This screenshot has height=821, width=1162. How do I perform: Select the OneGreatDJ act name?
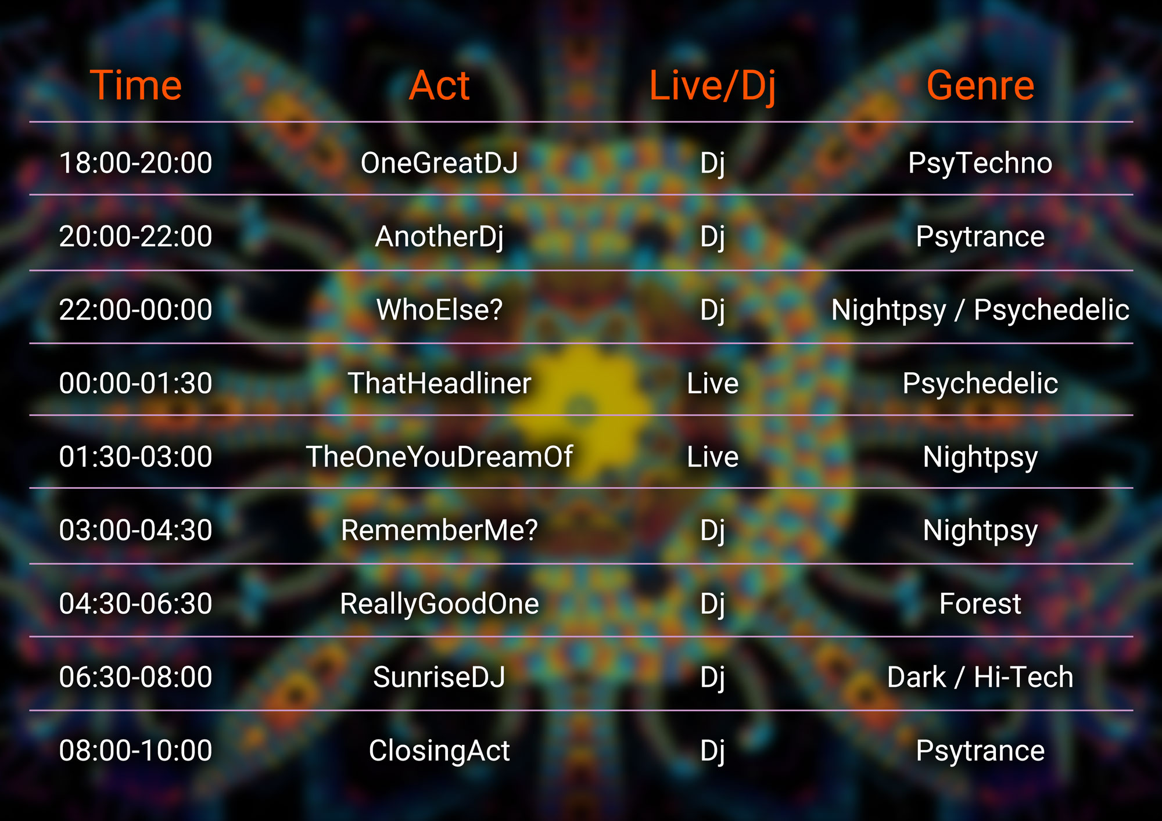(x=439, y=163)
